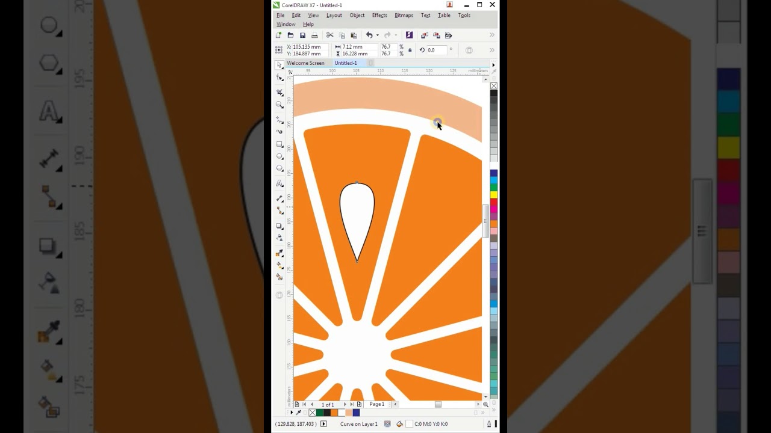The width and height of the screenshot is (771, 433).
Task: Click the Search content purple icon
Action: tap(410, 35)
